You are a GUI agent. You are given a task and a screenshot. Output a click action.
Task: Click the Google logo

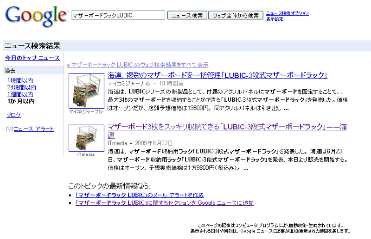pos(36,16)
